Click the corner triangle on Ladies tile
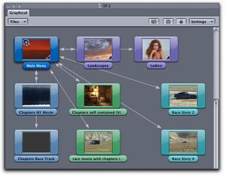Screen dimensions: 225x175 tap(168, 57)
